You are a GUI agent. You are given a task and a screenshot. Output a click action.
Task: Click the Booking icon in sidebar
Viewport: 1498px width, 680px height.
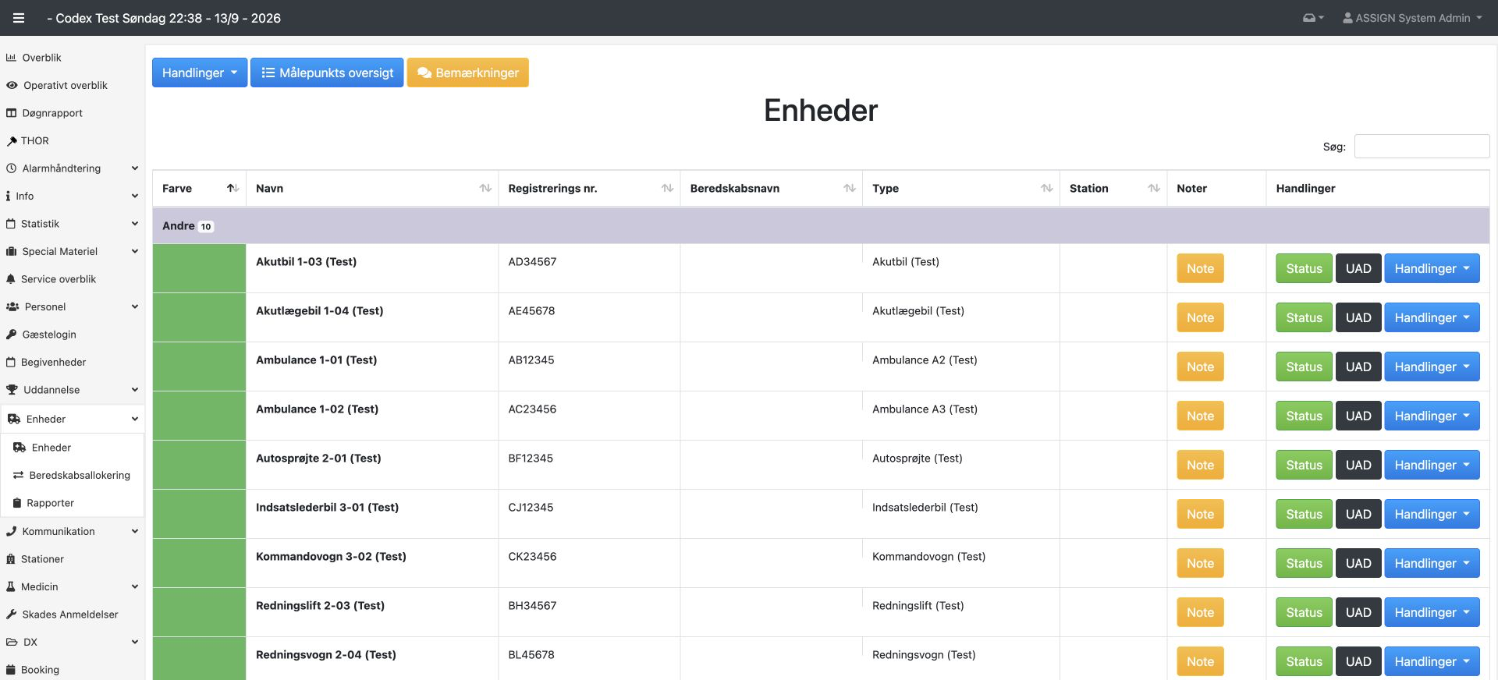click(x=11, y=670)
